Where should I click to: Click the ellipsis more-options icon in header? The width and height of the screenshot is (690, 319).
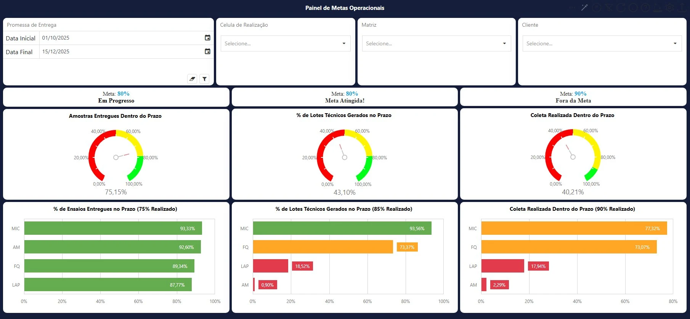point(572,8)
